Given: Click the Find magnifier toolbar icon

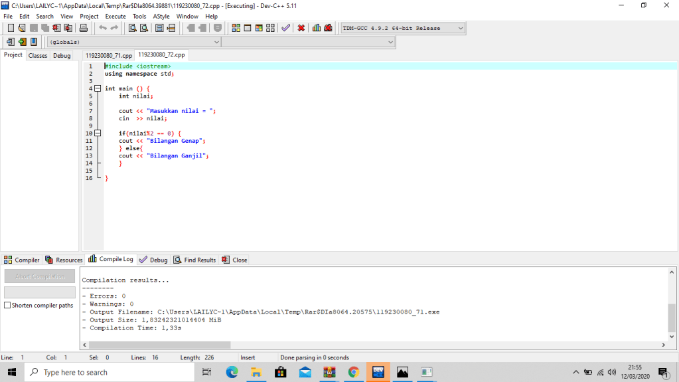Looking at the screenshot, I should (x=133, y=28).
